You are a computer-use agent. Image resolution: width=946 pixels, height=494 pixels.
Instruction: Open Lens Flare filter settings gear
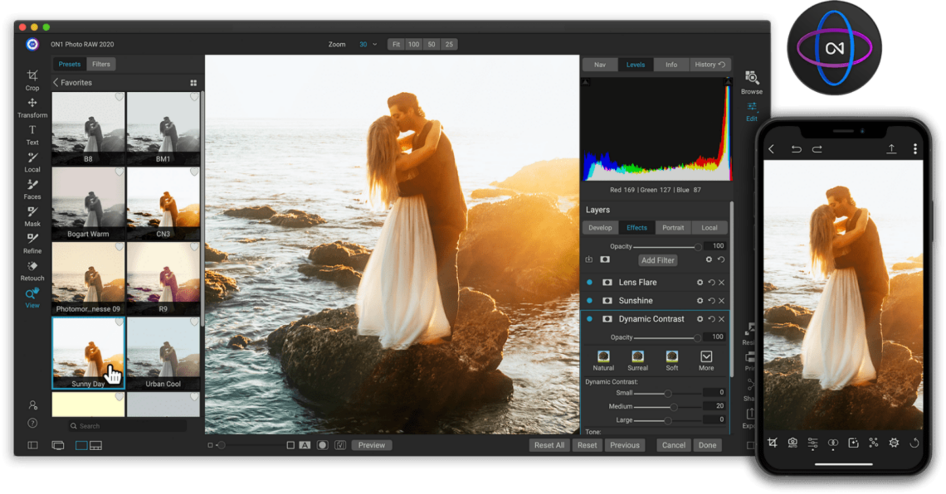[700, 282]
